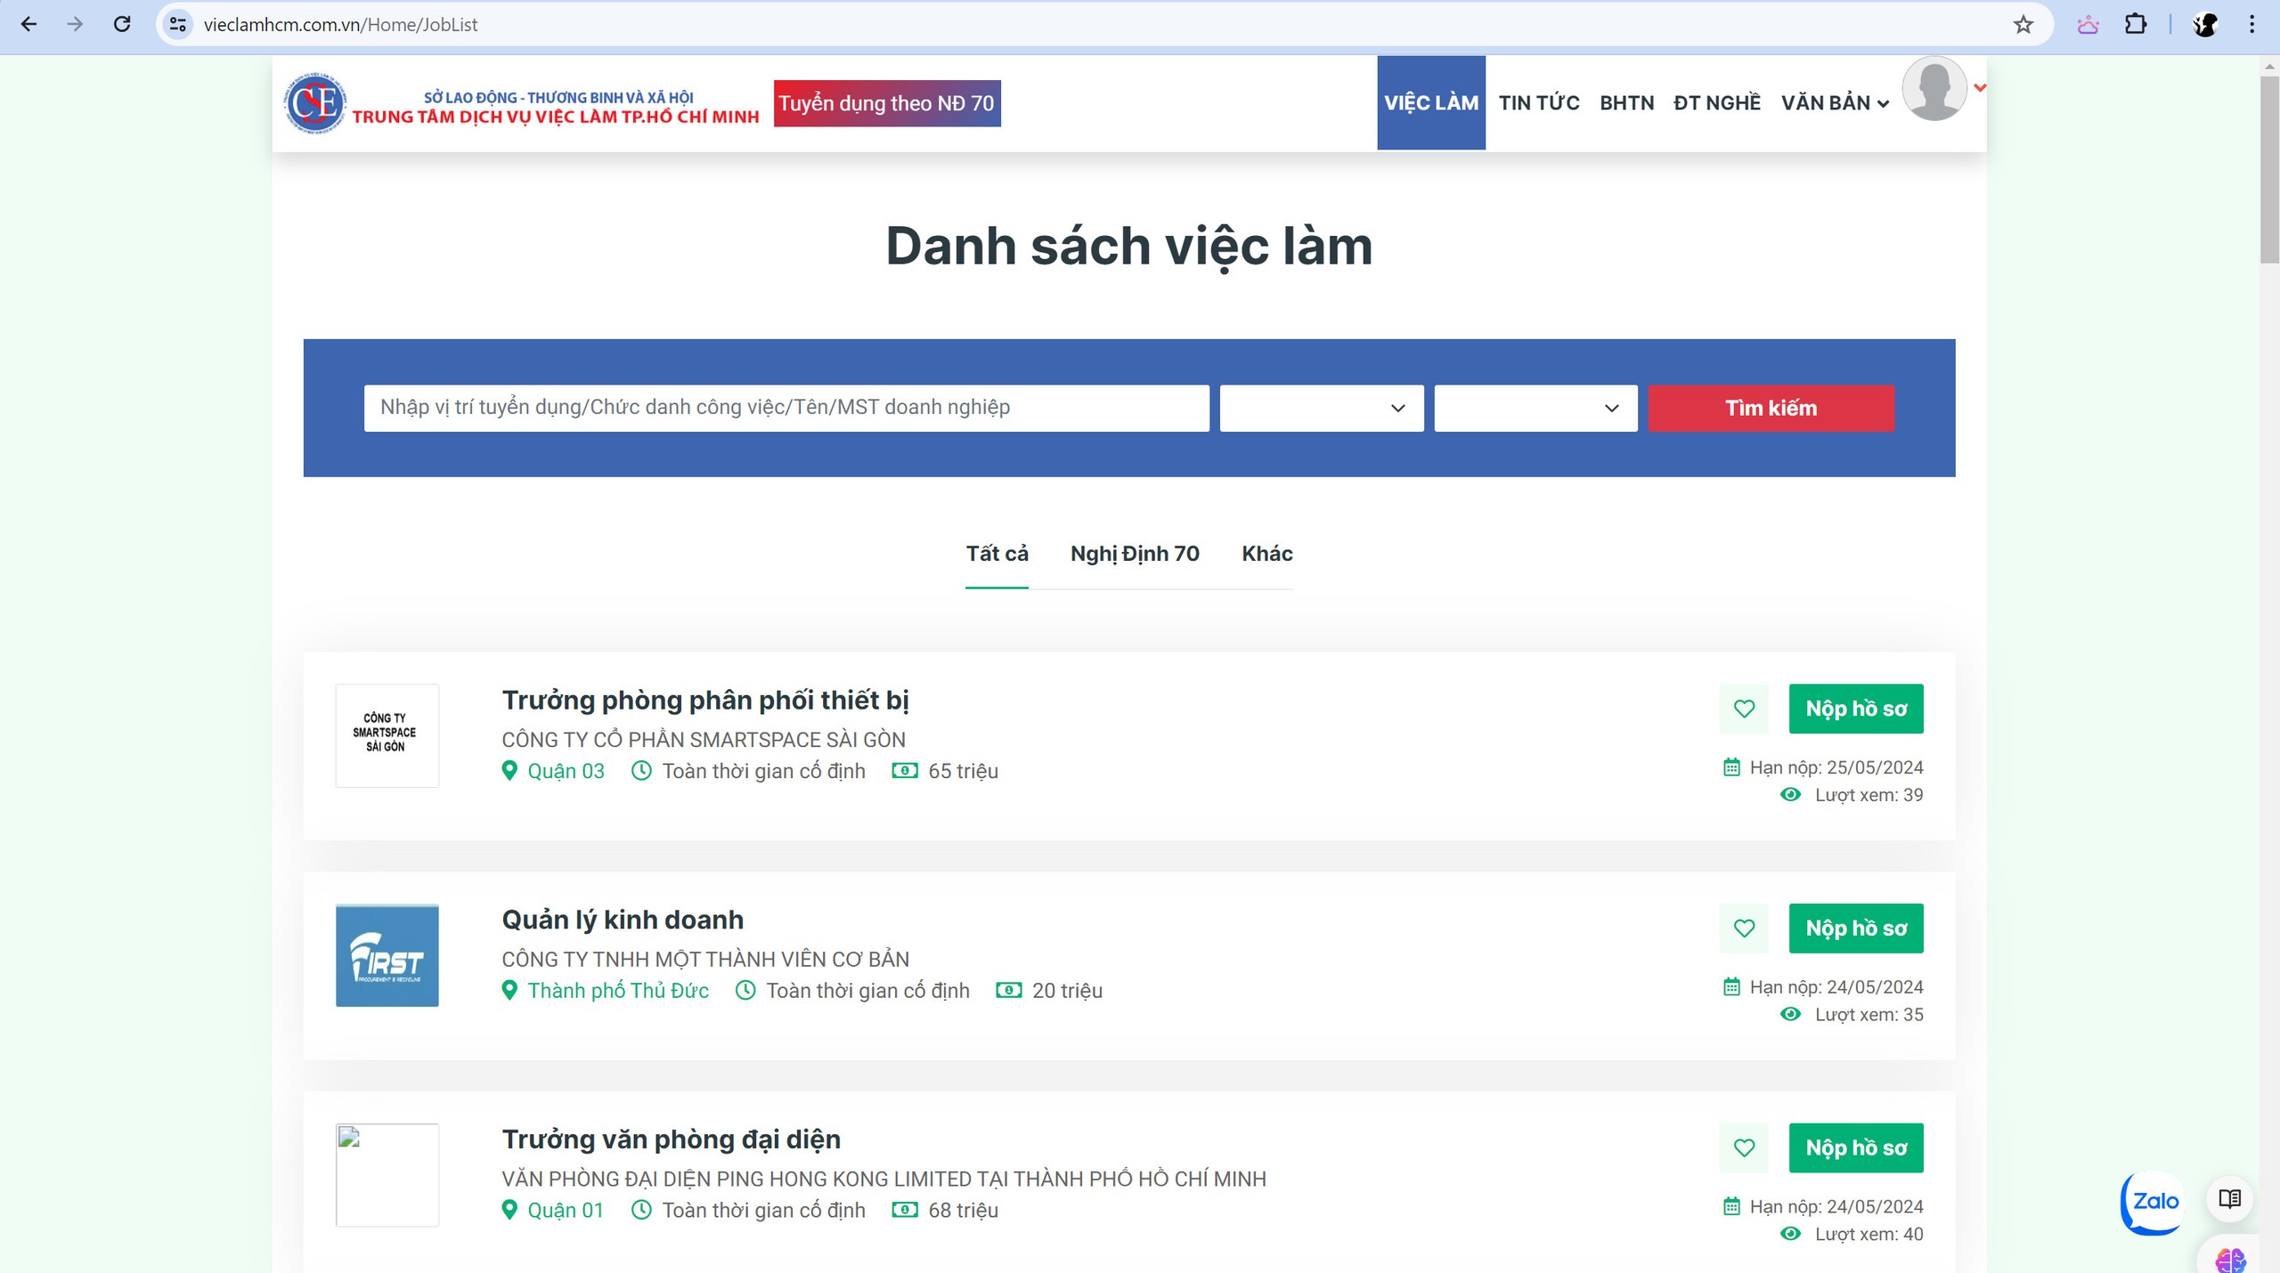This screenshot has width=2280, height=1273.
Task: Reload the job list page
Action: click(122, 24)
